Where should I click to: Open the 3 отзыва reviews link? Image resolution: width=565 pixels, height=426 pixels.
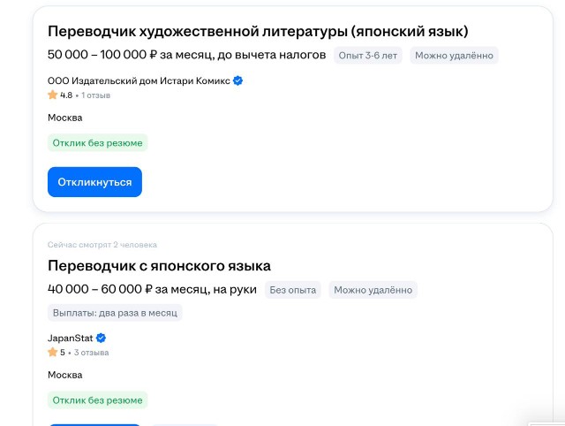click(91, 353)
